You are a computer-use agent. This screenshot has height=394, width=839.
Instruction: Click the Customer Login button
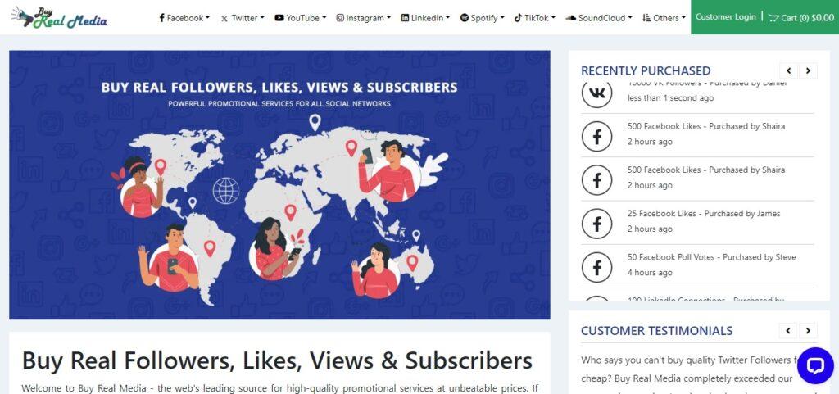pyautogui.click(x=726, y=17)
